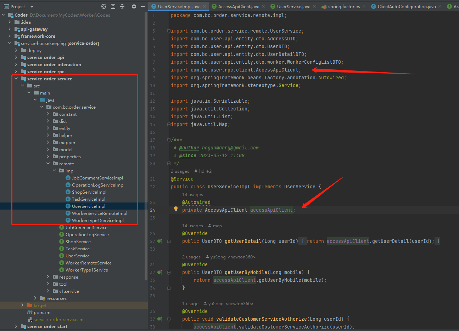Screen dimensions: 459x331
Task: Click '14 usages' hint by mqs author
Action: coord(192,226)
